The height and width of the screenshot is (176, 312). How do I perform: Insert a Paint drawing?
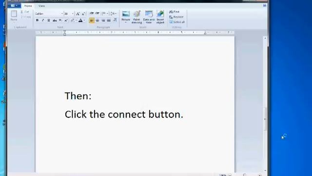136,17
